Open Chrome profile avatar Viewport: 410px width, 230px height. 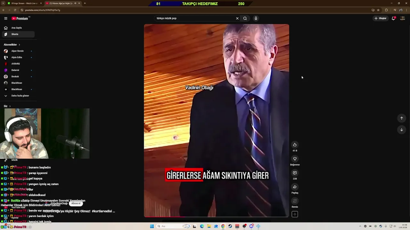(401, 10)
